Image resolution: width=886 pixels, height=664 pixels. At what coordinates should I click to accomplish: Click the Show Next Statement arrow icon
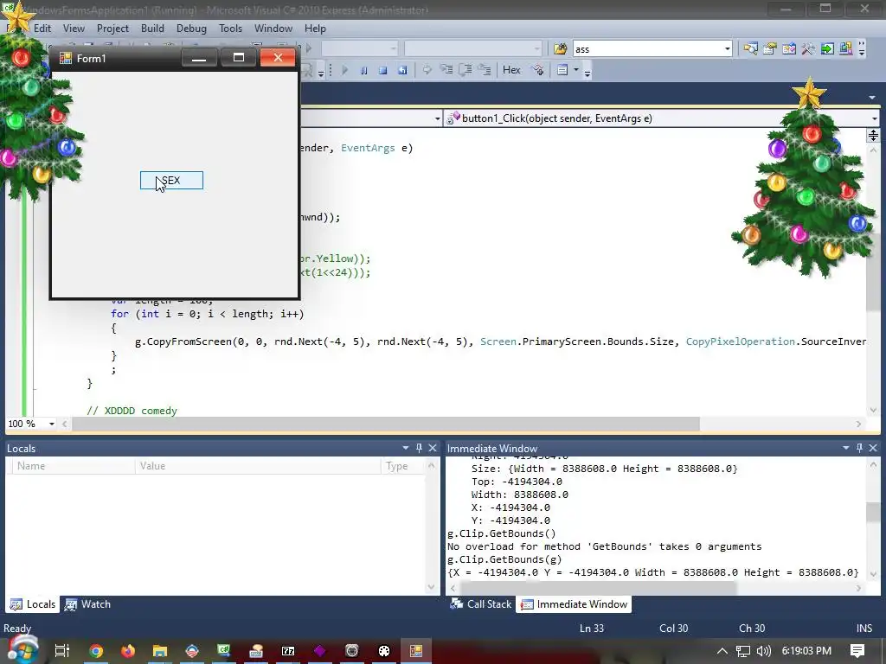tap(427, 70)
